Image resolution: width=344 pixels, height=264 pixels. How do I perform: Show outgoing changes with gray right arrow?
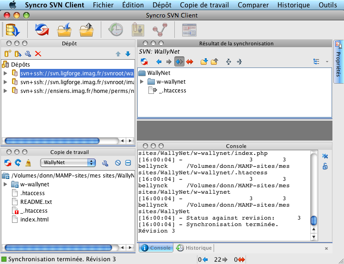point(169,62)
